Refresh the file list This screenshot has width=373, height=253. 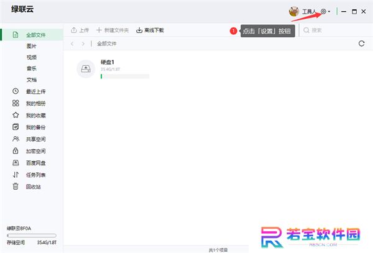point(362,44)
